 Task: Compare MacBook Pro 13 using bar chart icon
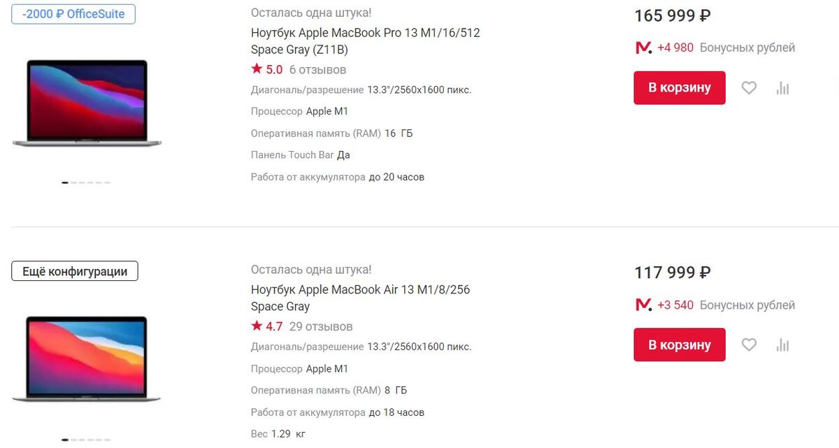coord(782,88)
